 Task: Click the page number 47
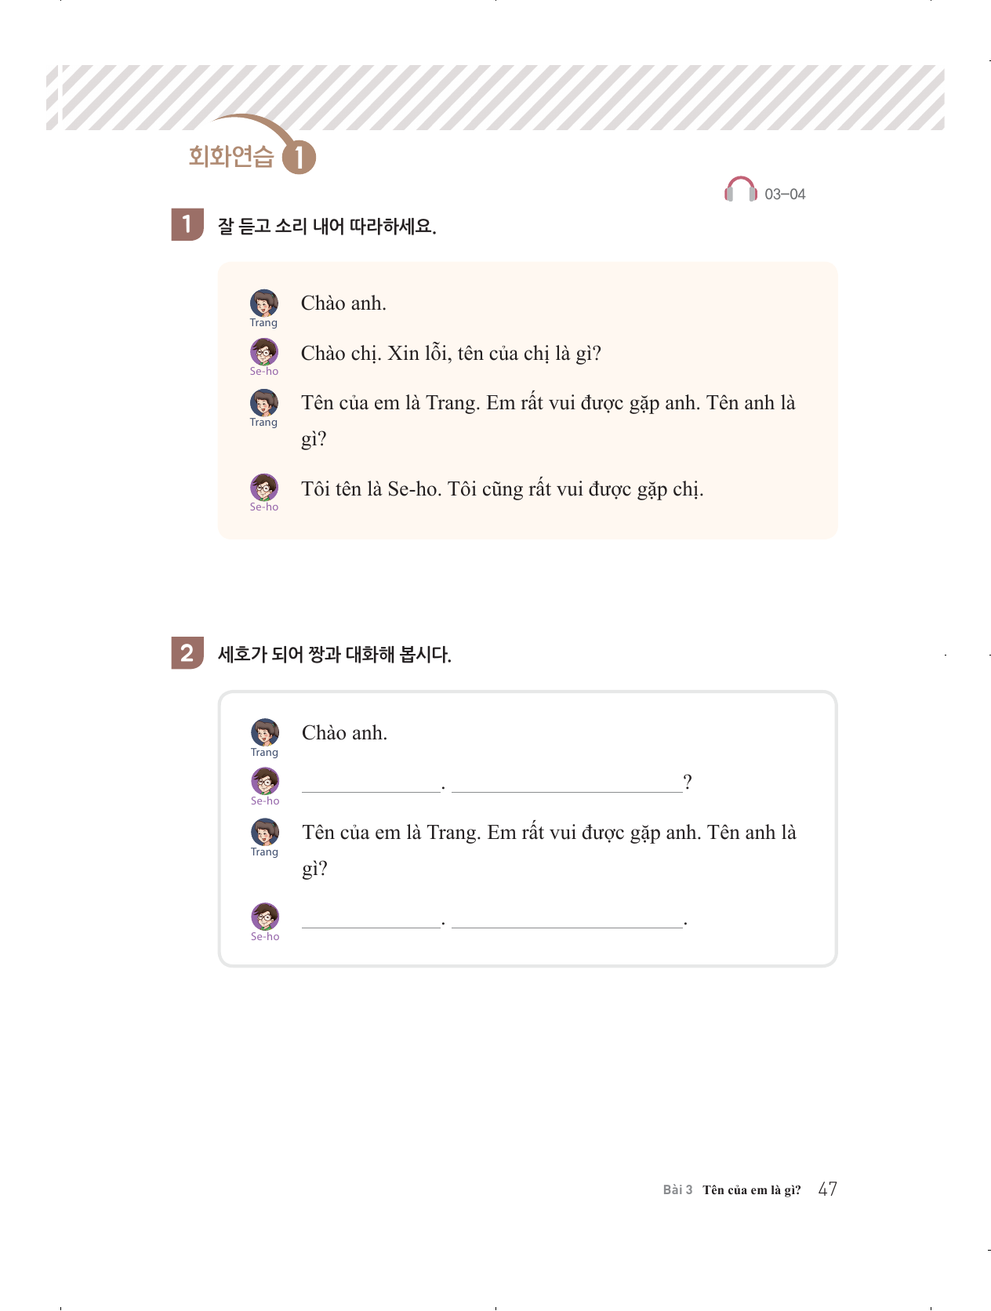click(827, 1189)
